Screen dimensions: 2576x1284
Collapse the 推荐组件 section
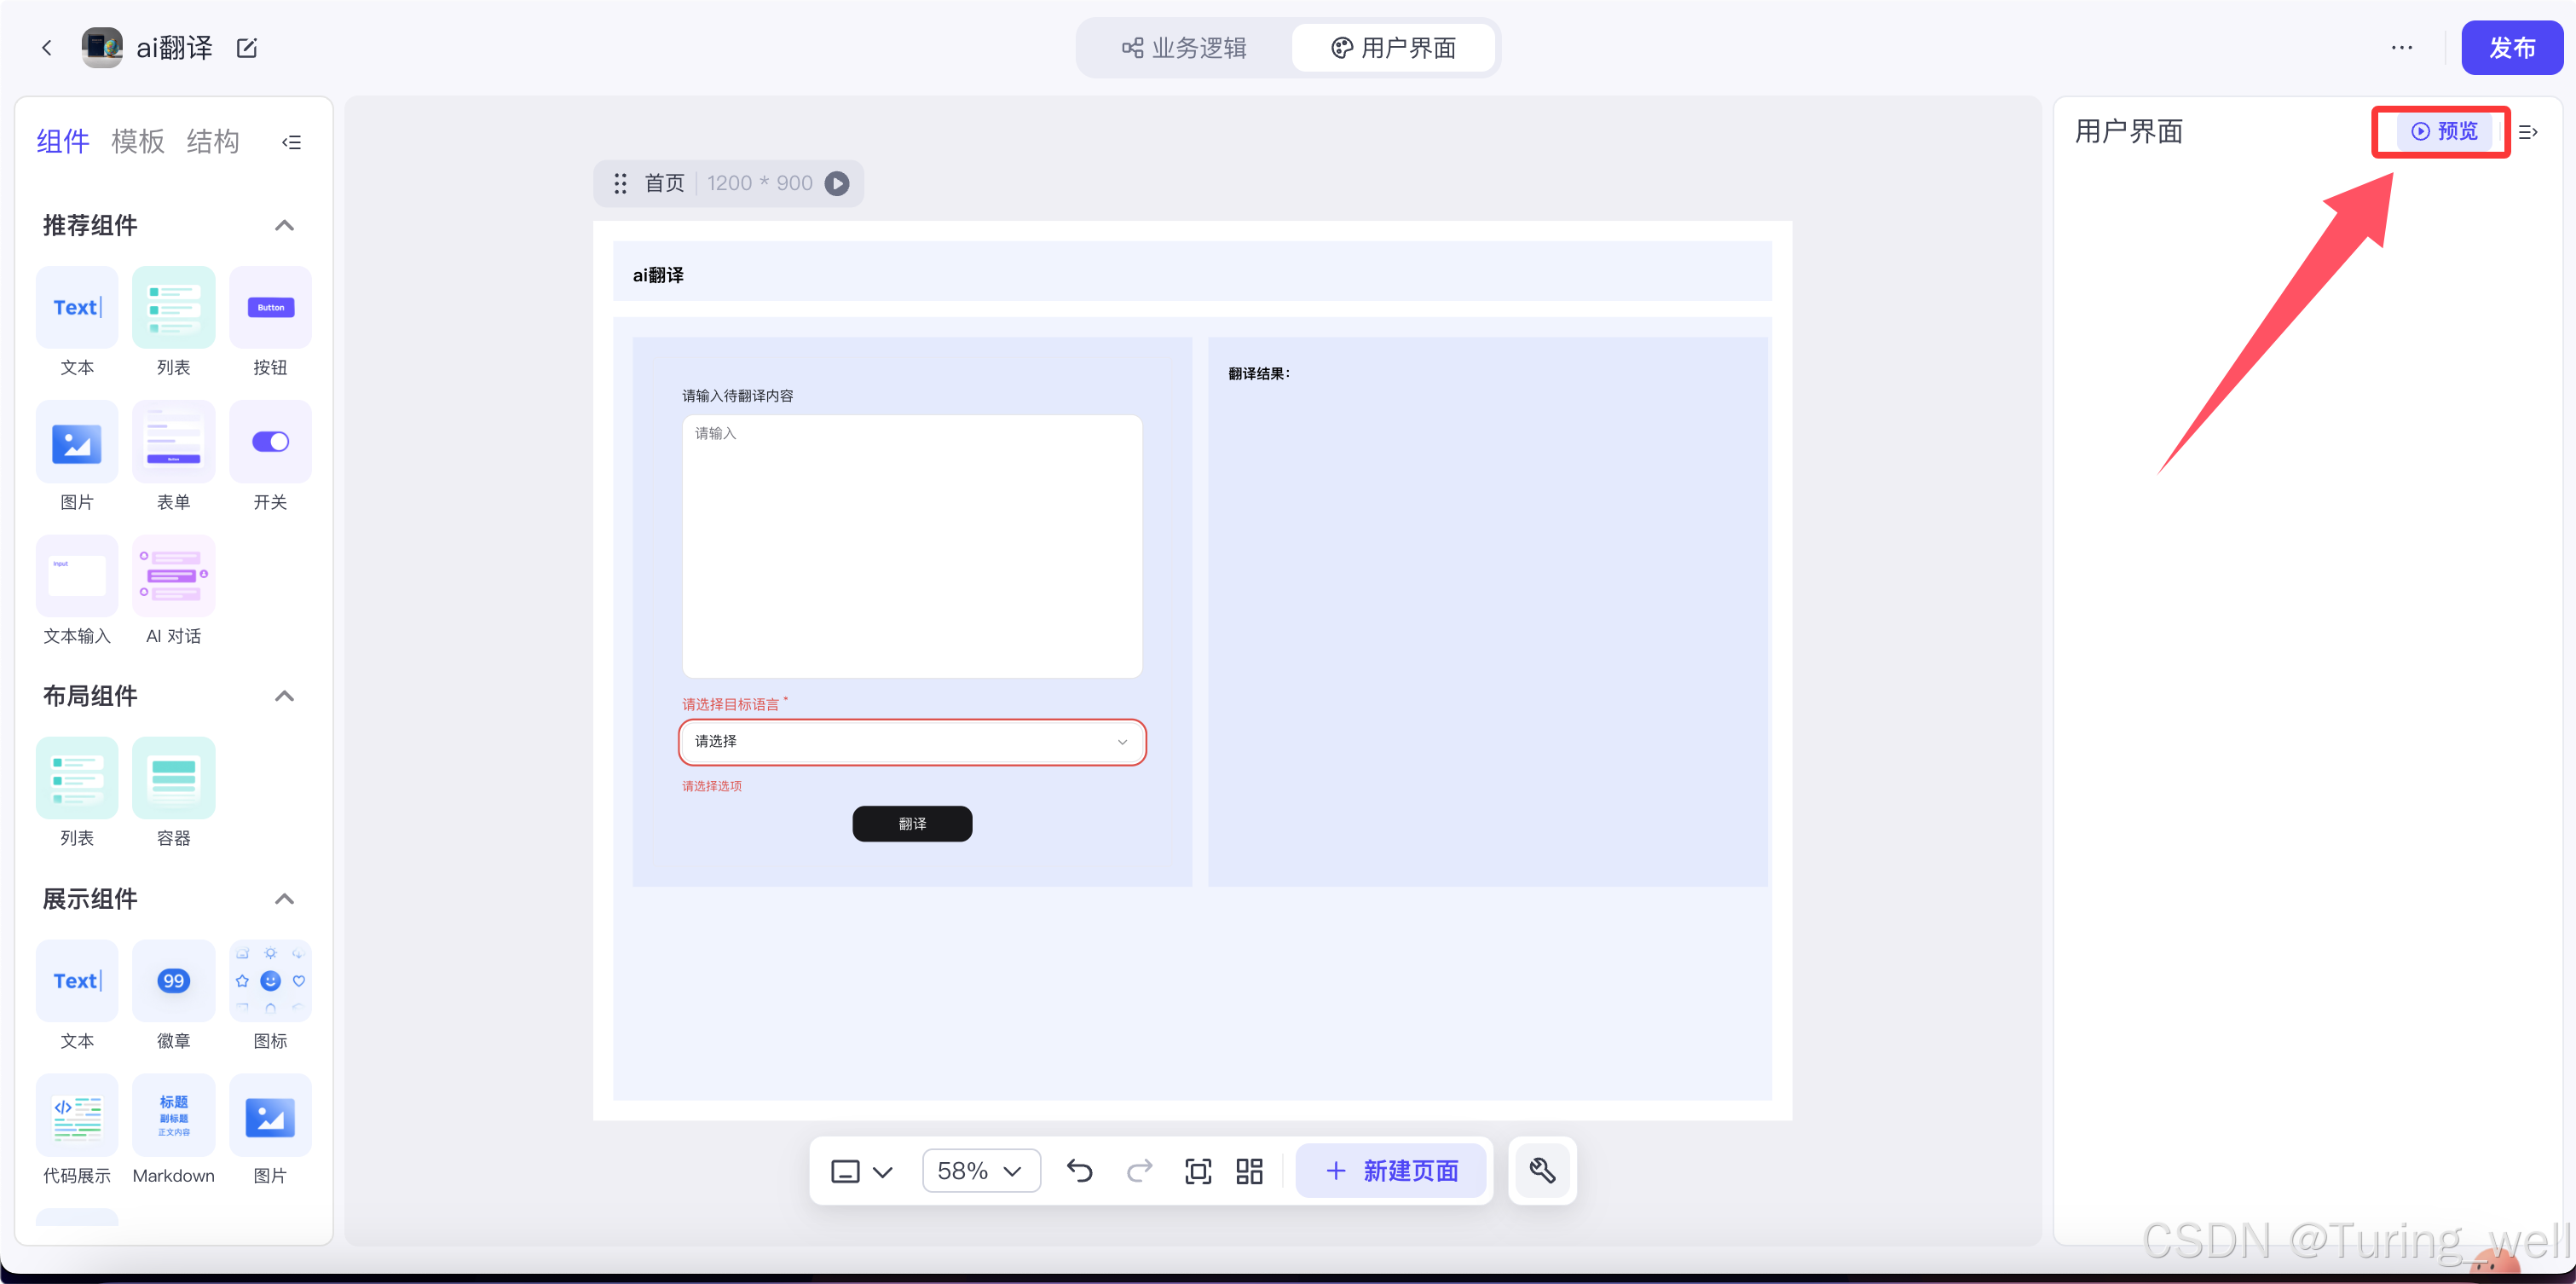coord(284,225)
